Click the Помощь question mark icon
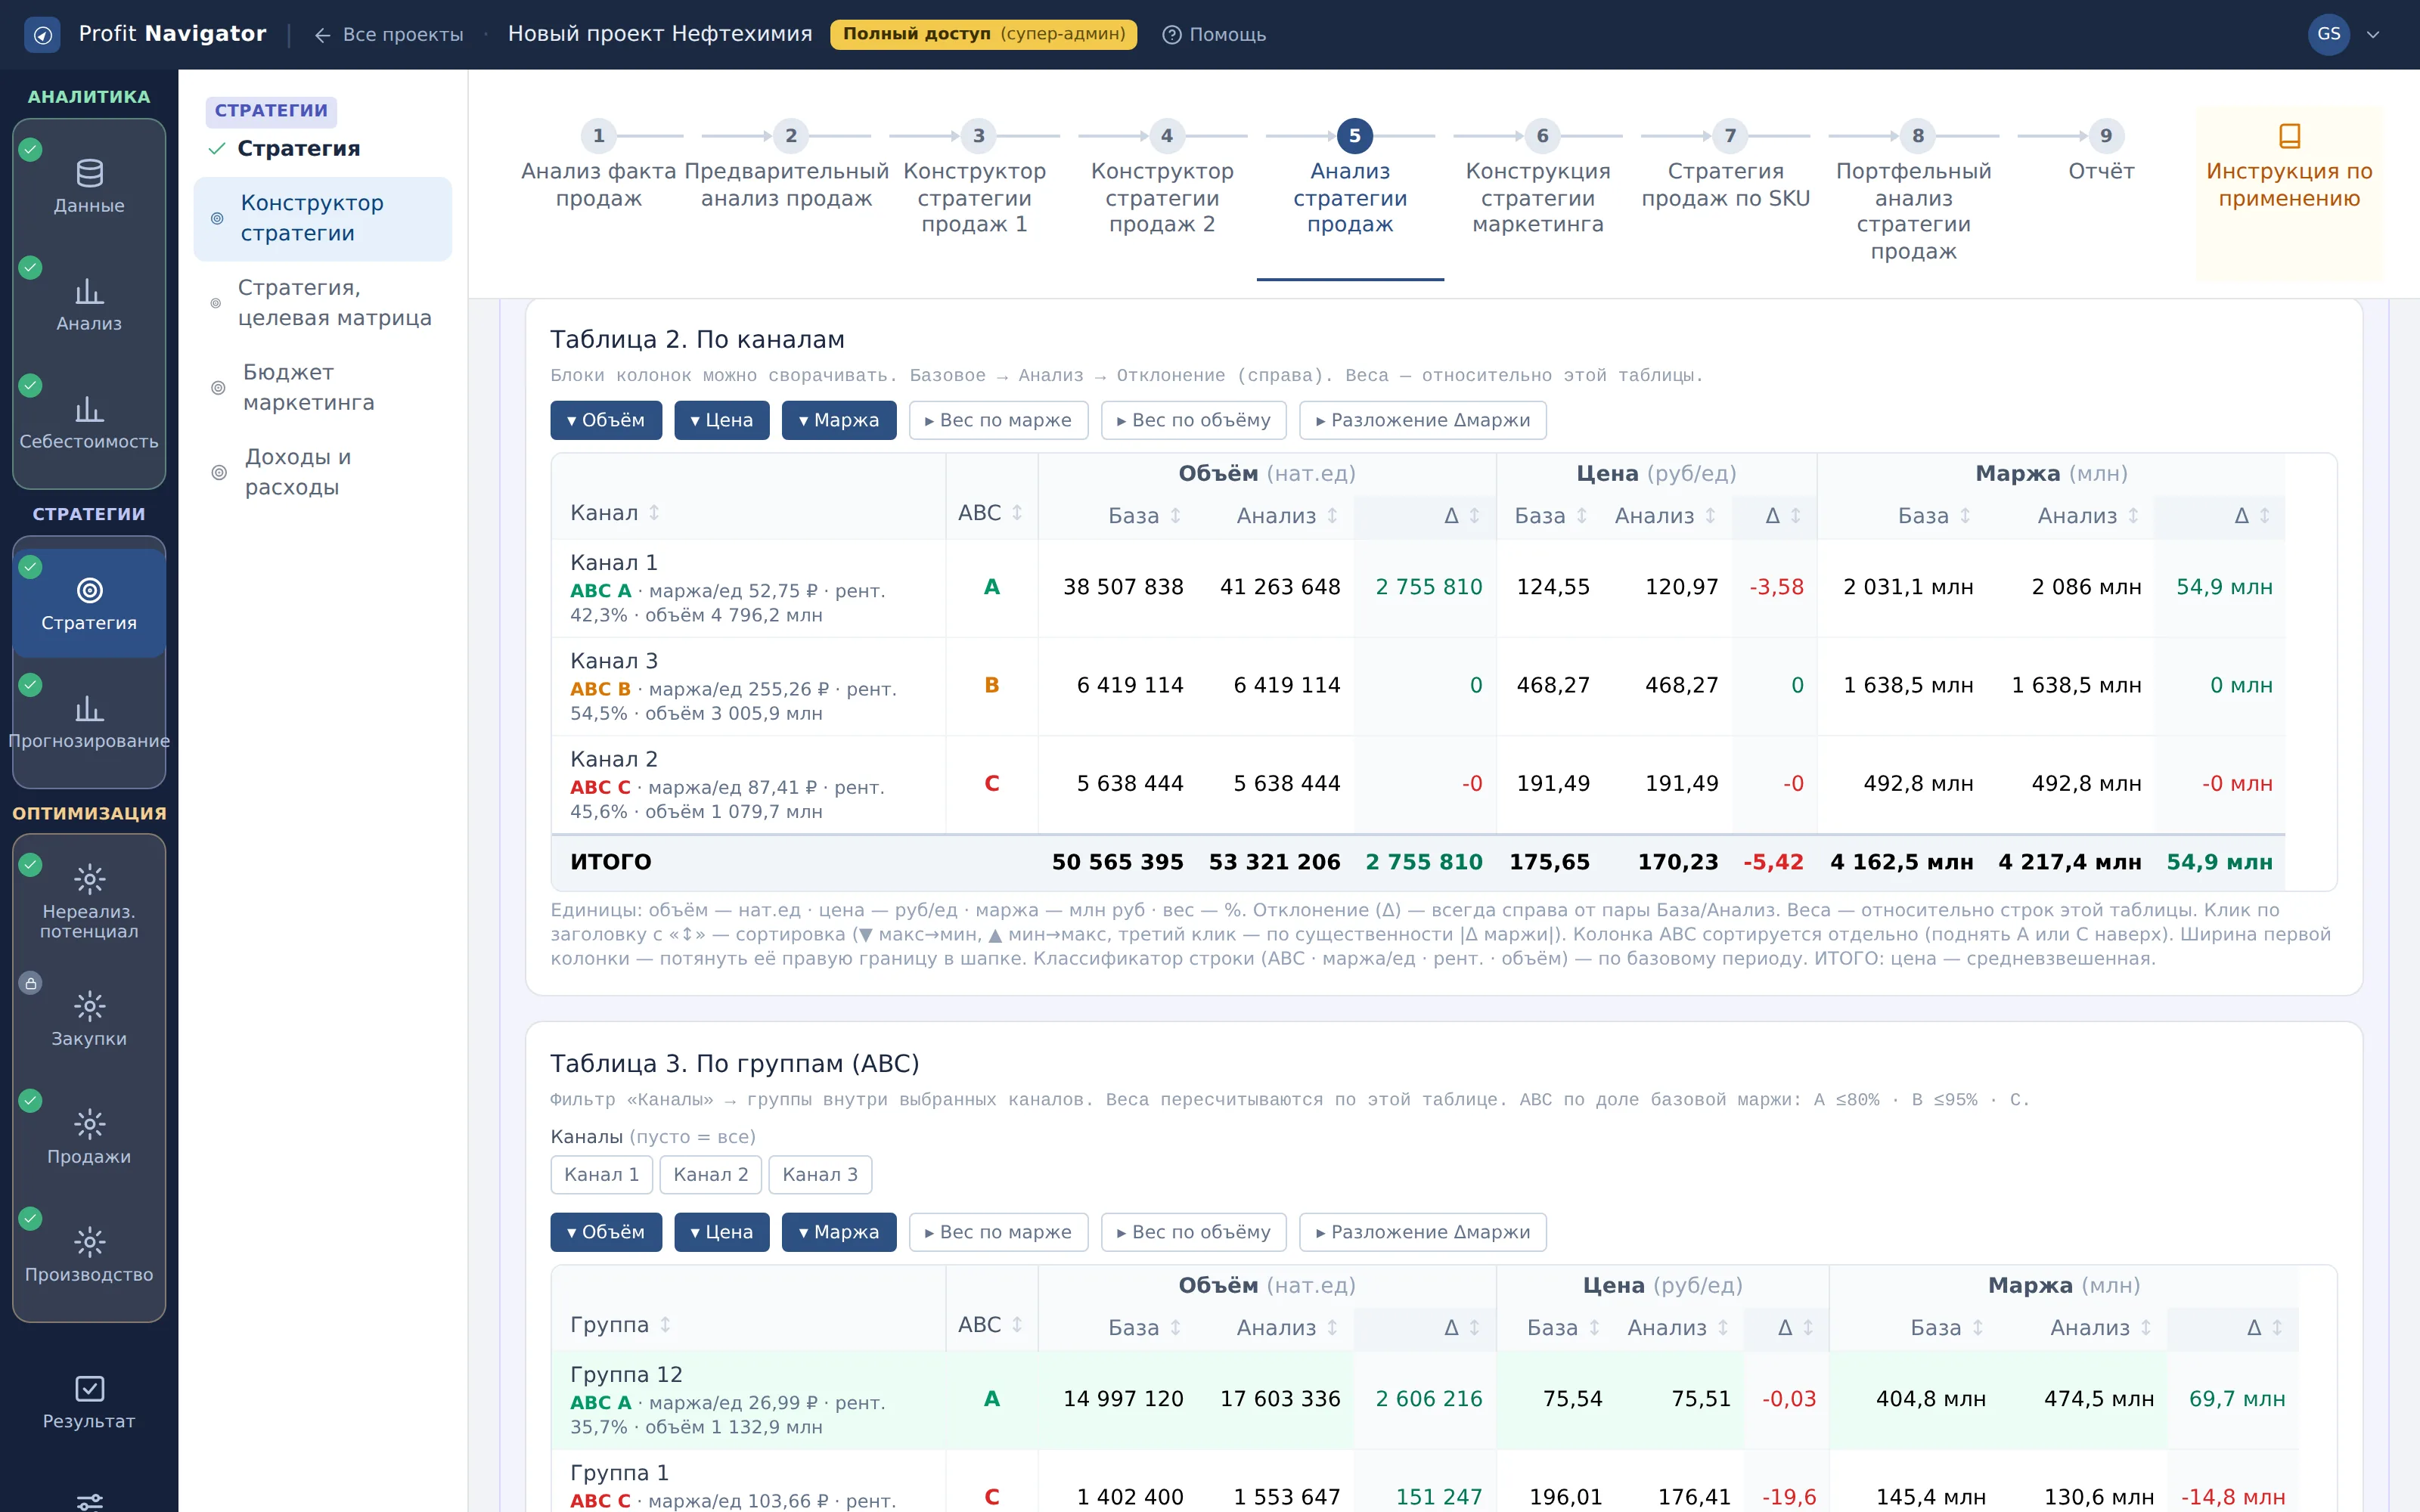Viewport: 2420px width, 1512px height. coord(1171,35)
